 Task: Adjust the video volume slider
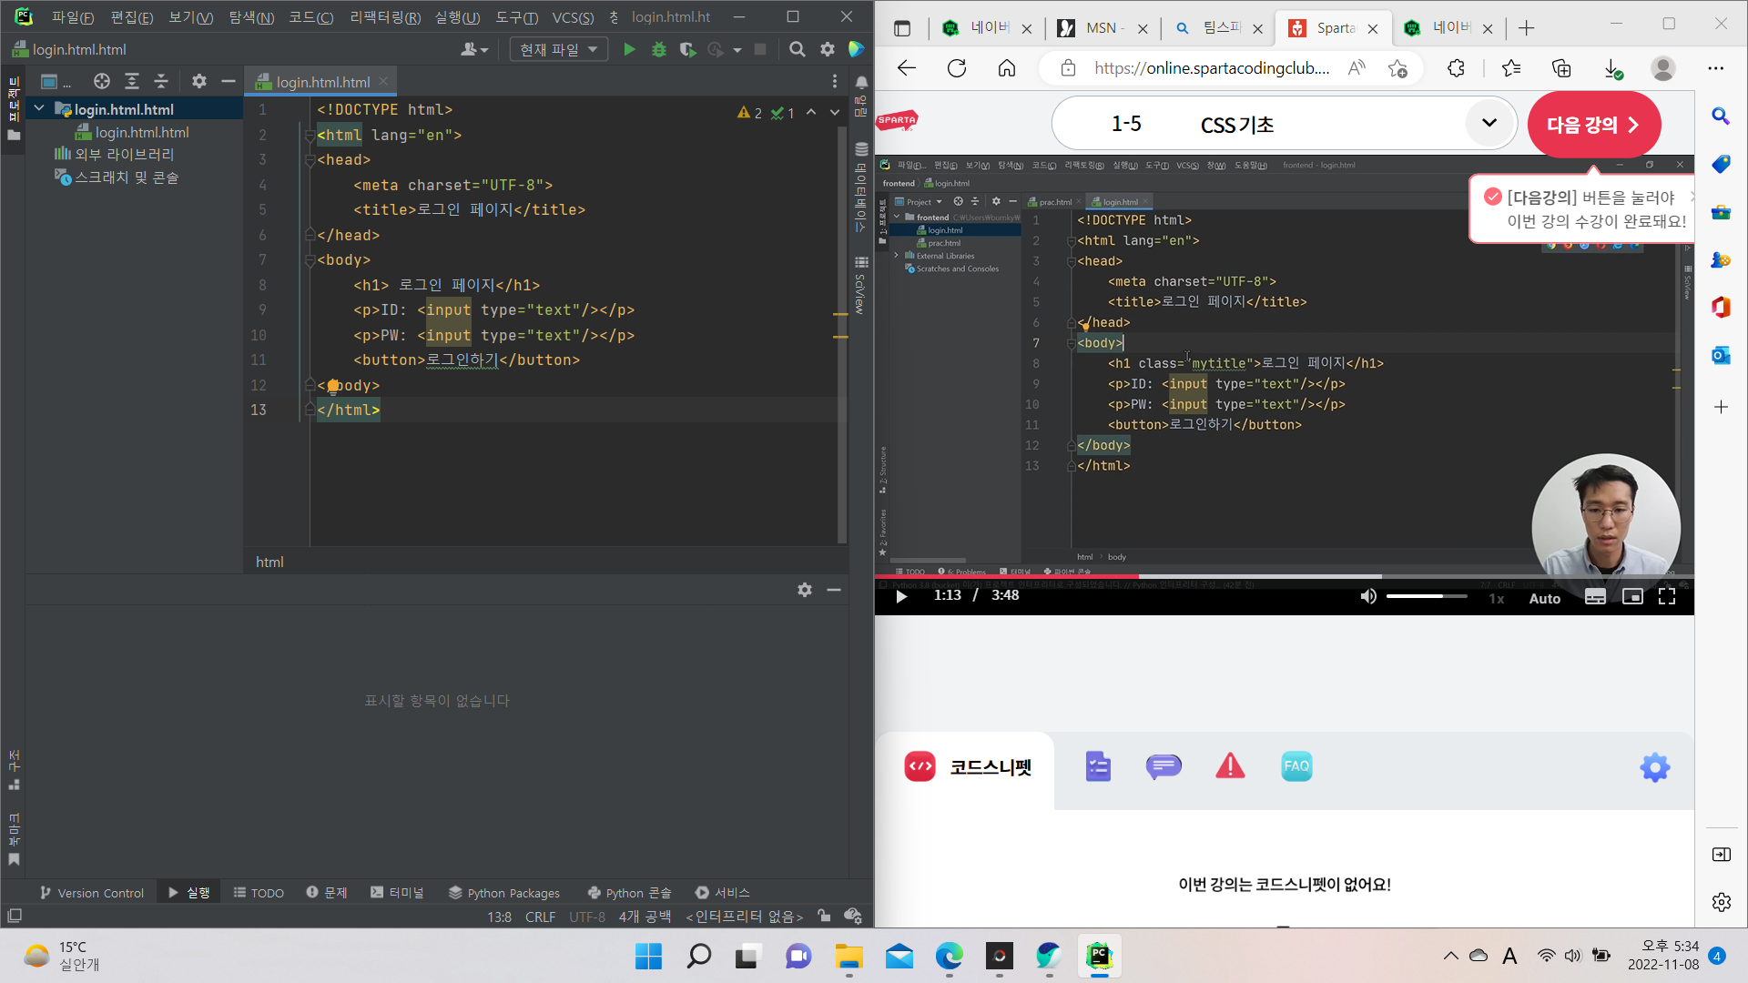[x=1427, y=596]
